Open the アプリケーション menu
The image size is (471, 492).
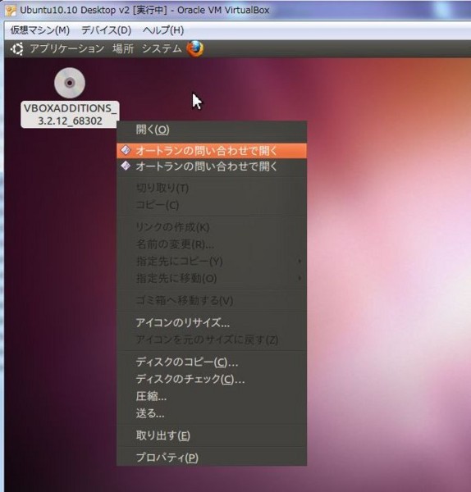tap(66, 48)
